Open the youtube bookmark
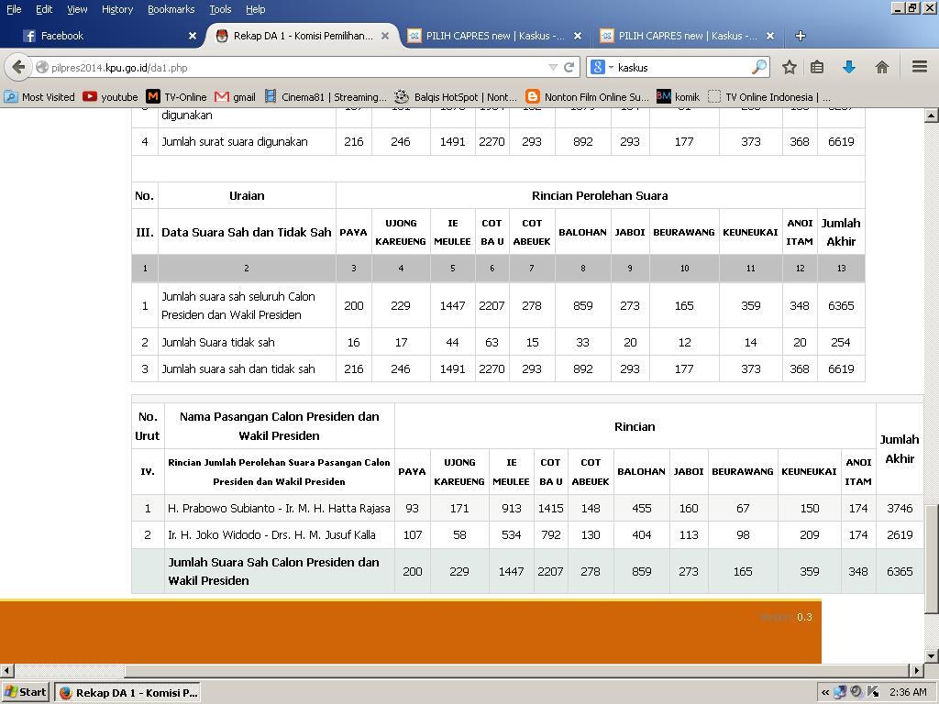The width and height of the screenshot is (939, 704). (x=110, y=96)
